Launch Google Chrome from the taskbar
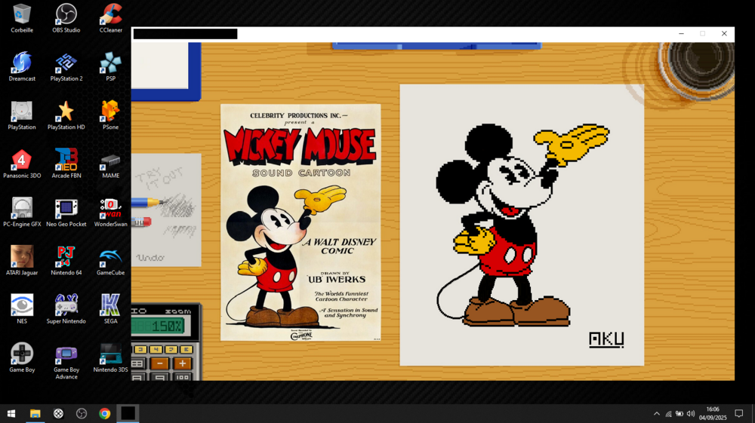The width and height of the screenshot is (755, 423). pos(105,413)
